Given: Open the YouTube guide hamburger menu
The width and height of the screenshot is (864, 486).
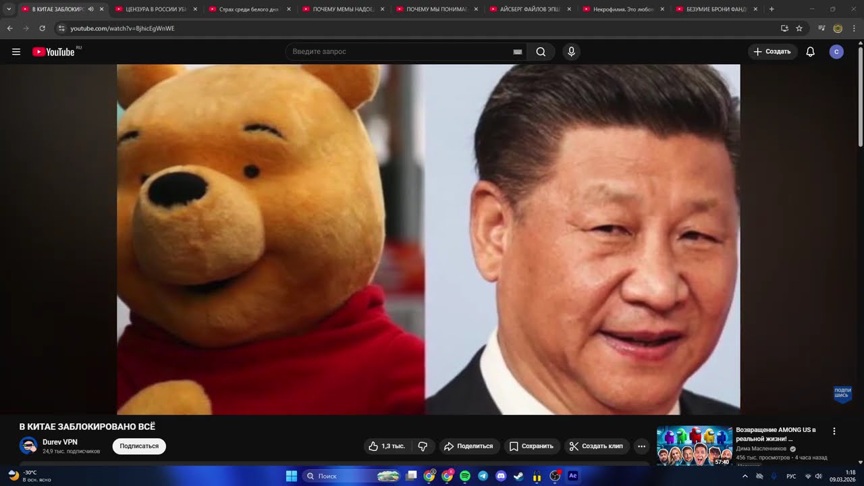Looking at the screenshot, I should [x=16, y=52].
